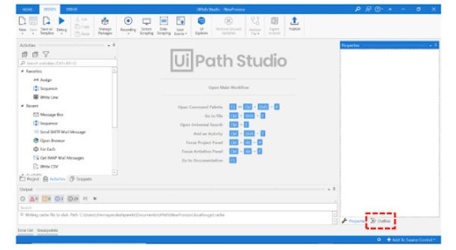Image resolution: width=456 pixels, height=250 pixels.
Task: Click Export to Excel
Action: tap(274, 26)
